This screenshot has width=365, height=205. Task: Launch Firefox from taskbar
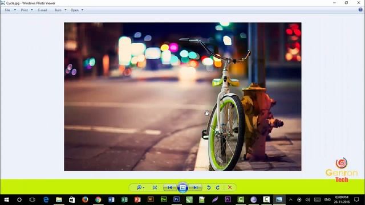(x=85, y=200)
